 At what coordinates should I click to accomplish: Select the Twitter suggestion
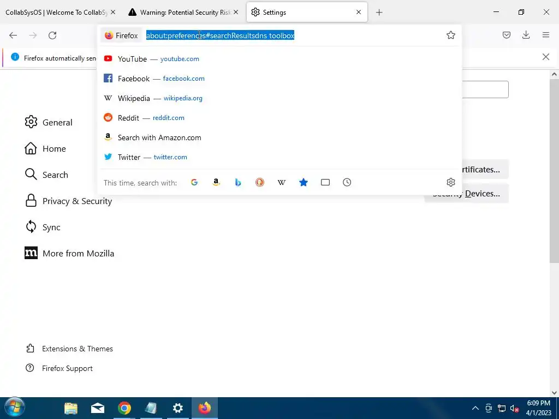point(279,157)
